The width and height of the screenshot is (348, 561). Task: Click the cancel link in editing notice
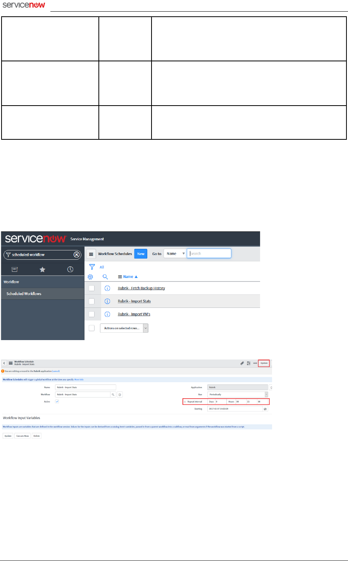(56, 371)
